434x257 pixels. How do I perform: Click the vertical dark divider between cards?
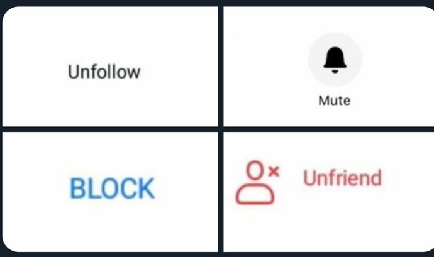[x=221, y=129]
